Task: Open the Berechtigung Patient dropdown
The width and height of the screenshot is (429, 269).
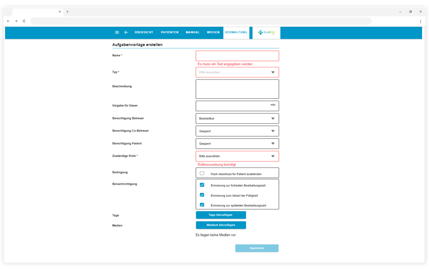Action: pyautogui.click(x=237, y=144)
